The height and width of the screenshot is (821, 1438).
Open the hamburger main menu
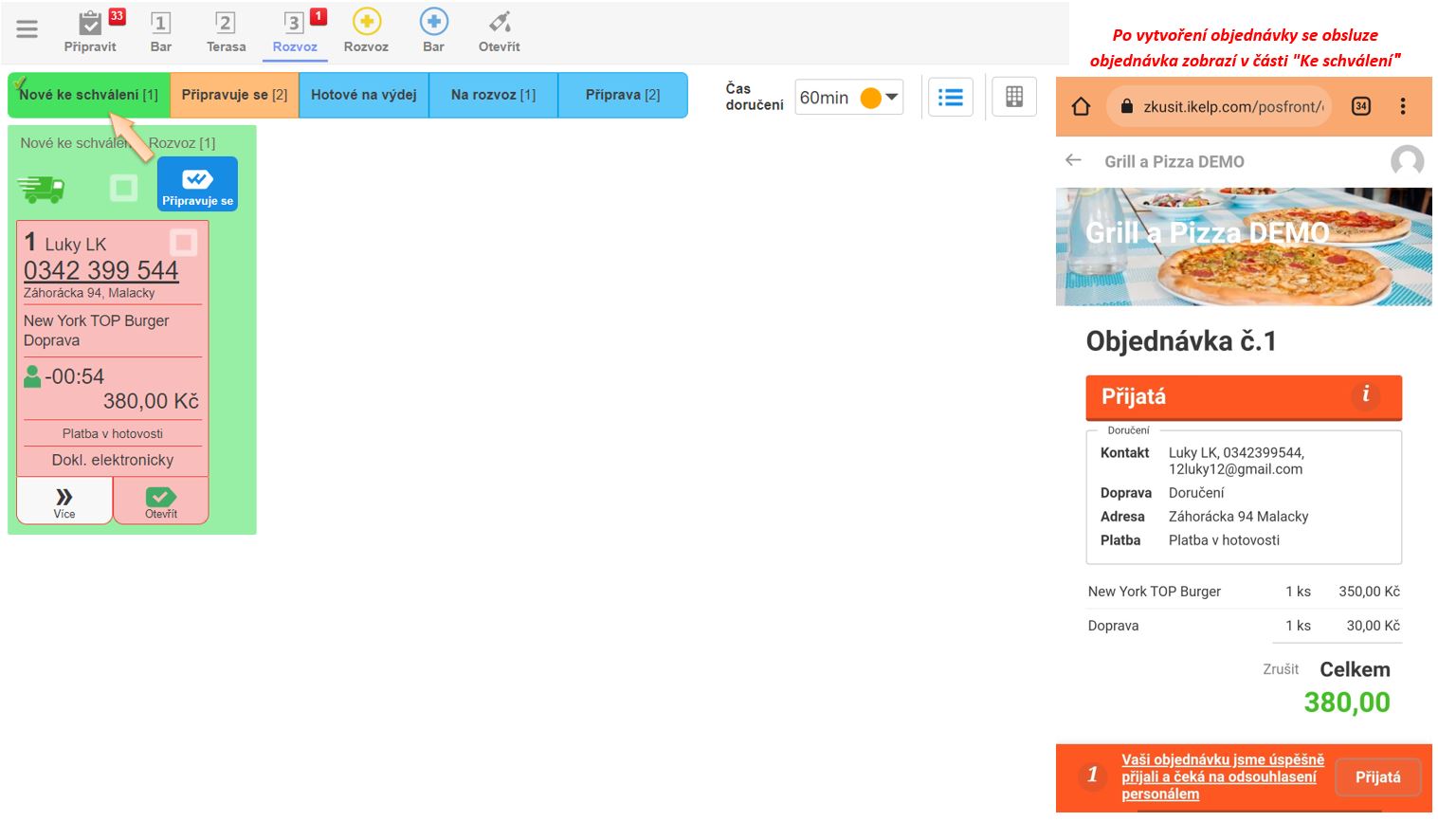pos(27,29)
